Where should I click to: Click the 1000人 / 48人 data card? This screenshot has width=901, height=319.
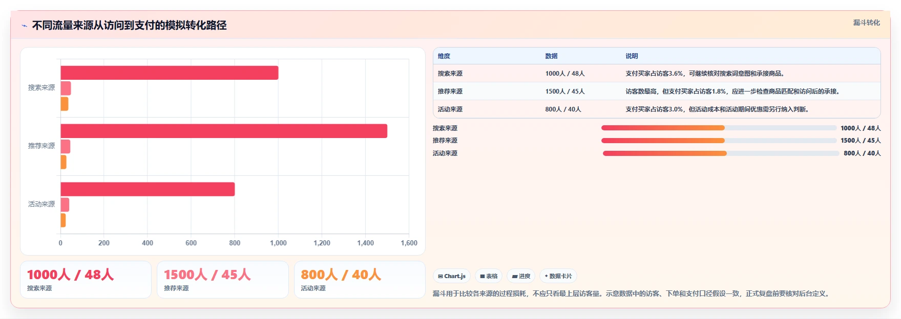(86, 280)
